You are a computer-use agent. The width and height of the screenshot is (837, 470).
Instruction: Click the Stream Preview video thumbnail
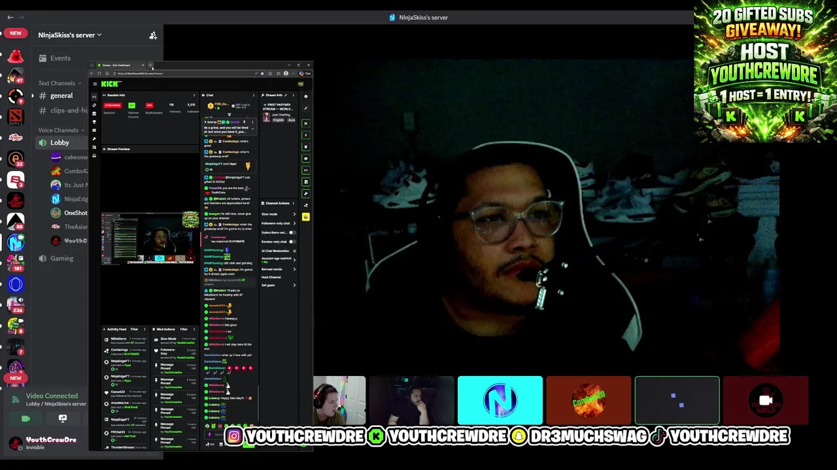pos(150,238)
